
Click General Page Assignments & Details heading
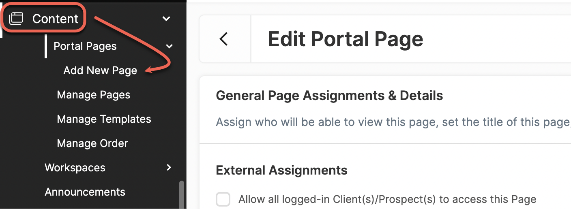pos(329,96)
